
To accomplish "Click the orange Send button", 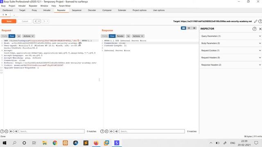I will pyautogui.click(x=9, y=21).
